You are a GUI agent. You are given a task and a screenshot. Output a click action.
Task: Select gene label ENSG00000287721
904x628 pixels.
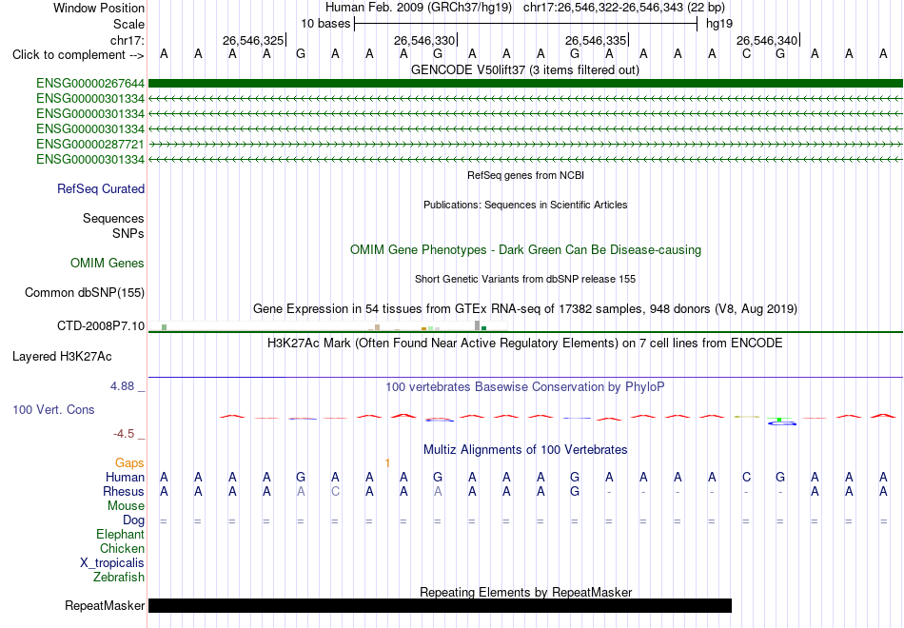(90, 145)
